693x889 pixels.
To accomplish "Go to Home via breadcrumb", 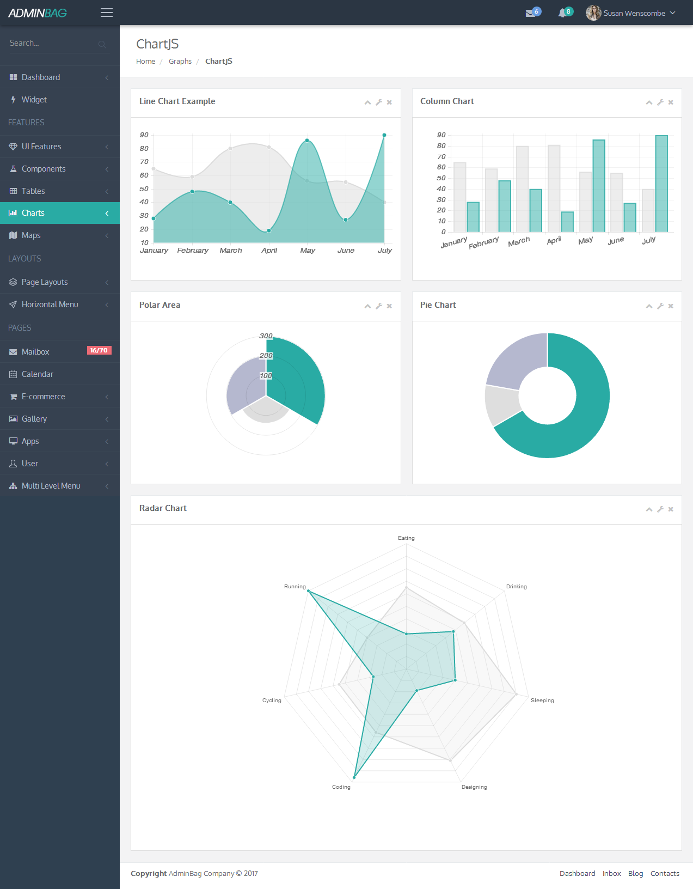I will [145, 62].
